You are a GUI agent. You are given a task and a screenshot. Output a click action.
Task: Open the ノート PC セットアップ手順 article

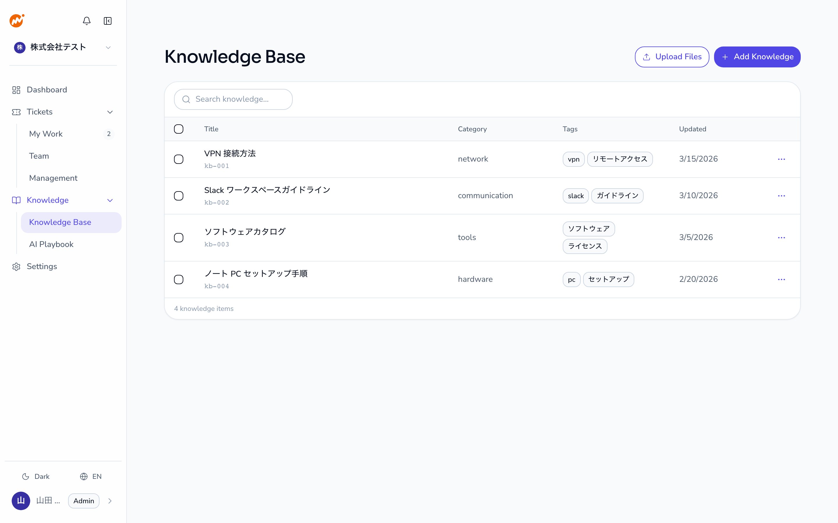[256, 274]
